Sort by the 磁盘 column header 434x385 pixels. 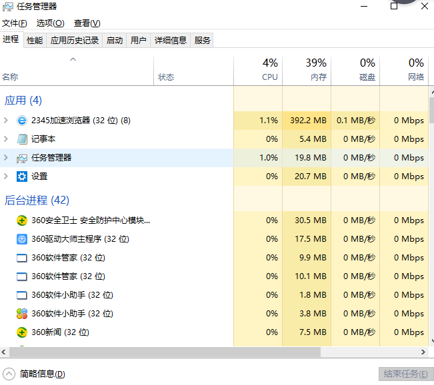coord(355,71)
